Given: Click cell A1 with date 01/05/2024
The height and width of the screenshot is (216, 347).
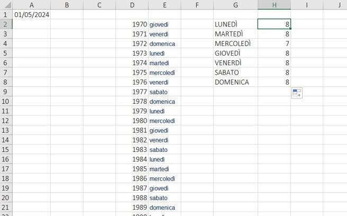Looking at the screenshot, I should [31, 14].
